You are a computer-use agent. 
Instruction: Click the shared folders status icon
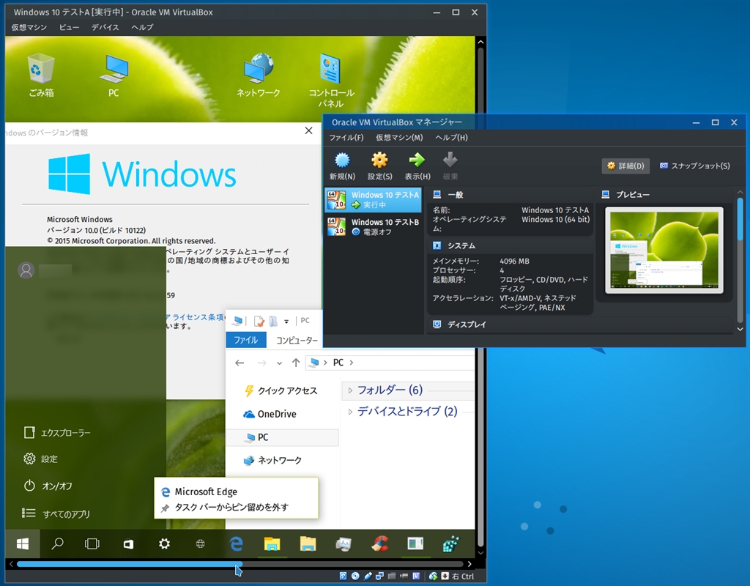click(x=392, y=576)
